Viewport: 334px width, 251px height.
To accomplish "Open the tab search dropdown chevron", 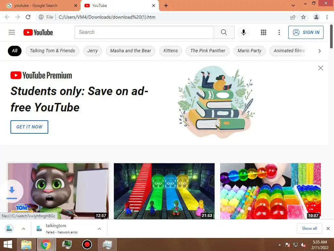I will (x=293, y=6).
